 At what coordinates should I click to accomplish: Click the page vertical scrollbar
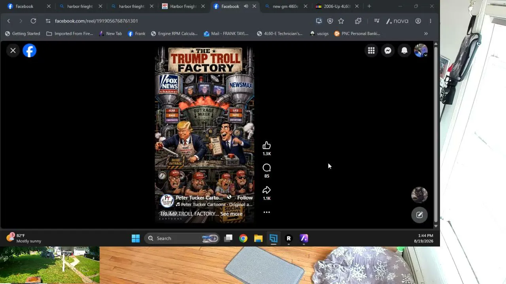436,135
